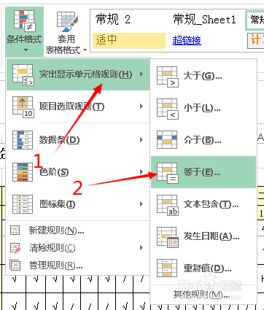
Task: Click the 大于 greater-than icon
Action: tap(168, 77)
